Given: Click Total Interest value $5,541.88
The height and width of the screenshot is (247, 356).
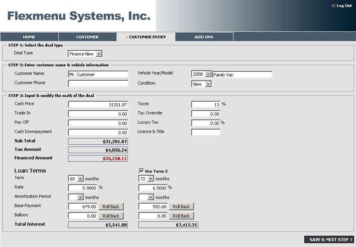Looking at the screenshot, I should click(98, 225).
